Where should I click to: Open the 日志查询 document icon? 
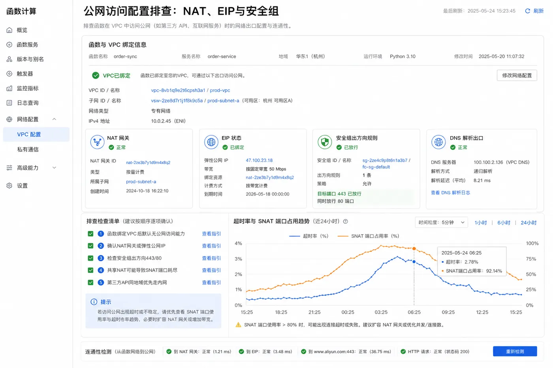coord(9,103)
